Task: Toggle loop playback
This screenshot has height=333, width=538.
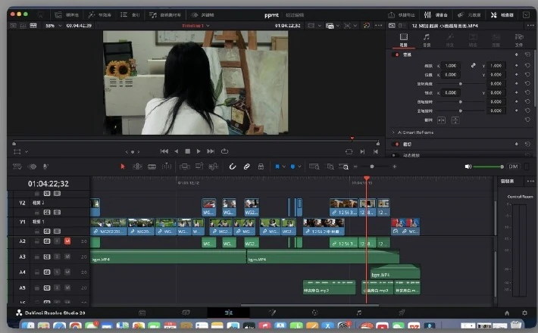Action: (x=225, y=151)
